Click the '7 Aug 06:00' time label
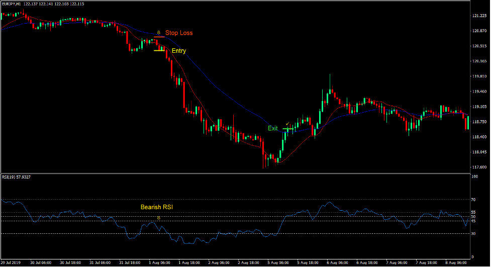The width and height of the screenshot is (491, 267). (397, 262)
